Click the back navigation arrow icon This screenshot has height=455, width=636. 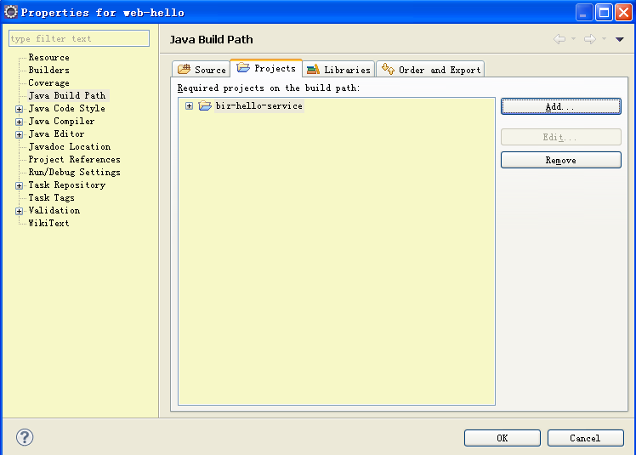click(x=559, y=39)
